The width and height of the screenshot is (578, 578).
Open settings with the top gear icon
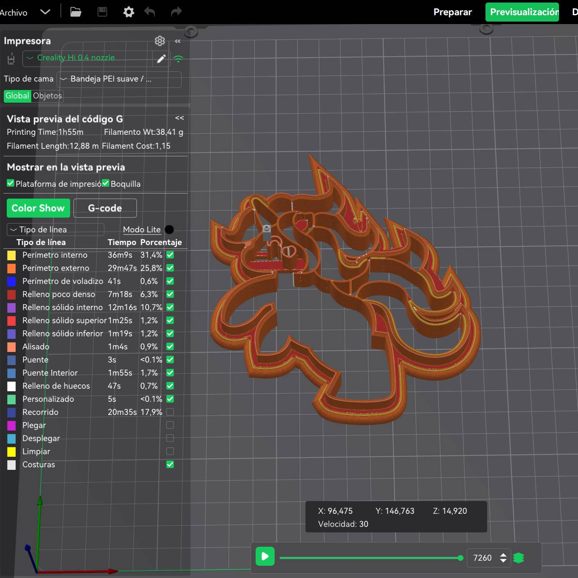point(128,12)
